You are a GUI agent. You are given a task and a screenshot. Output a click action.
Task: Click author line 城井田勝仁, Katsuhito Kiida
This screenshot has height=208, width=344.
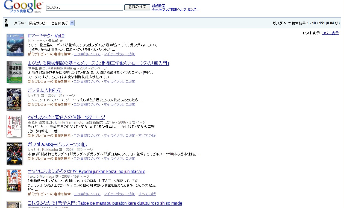coord(67,68)
